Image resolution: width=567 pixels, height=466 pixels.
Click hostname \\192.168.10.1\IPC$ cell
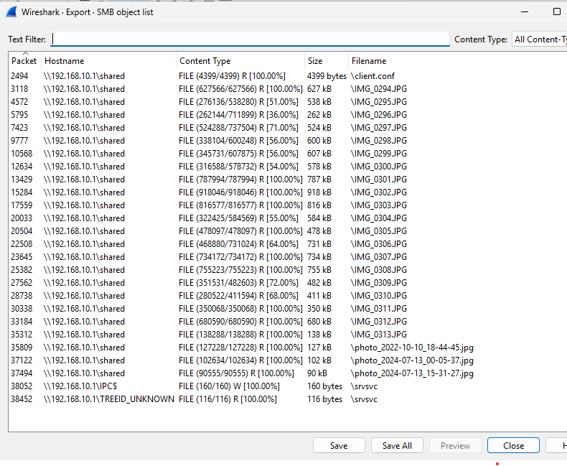(x=80, y=386)
